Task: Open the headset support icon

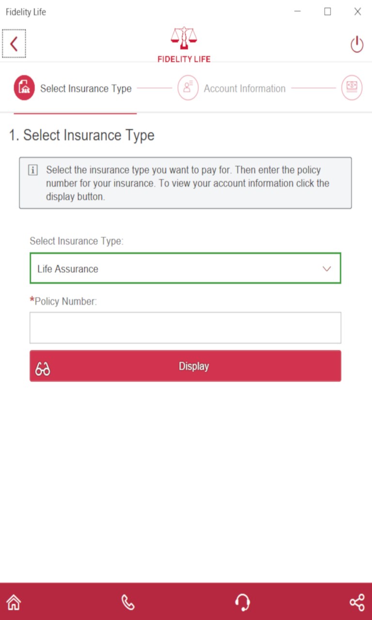Action: tap(242, 602)
